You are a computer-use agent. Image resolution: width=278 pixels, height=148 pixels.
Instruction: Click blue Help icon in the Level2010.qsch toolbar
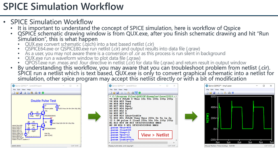click(39, 93)
